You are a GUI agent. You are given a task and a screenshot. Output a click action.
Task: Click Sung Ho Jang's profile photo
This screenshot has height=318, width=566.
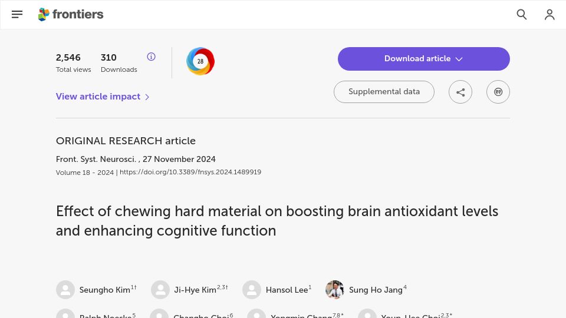(335, 290)
